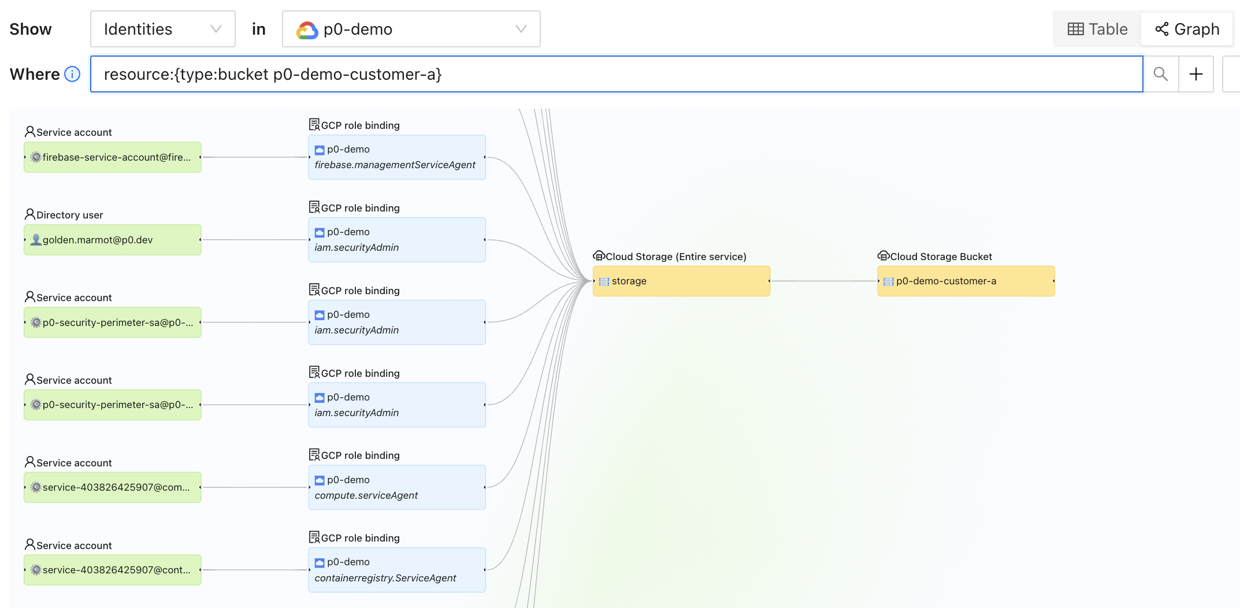Open the Identities dropdown
1240x608 pixels.
pos(162,29)
